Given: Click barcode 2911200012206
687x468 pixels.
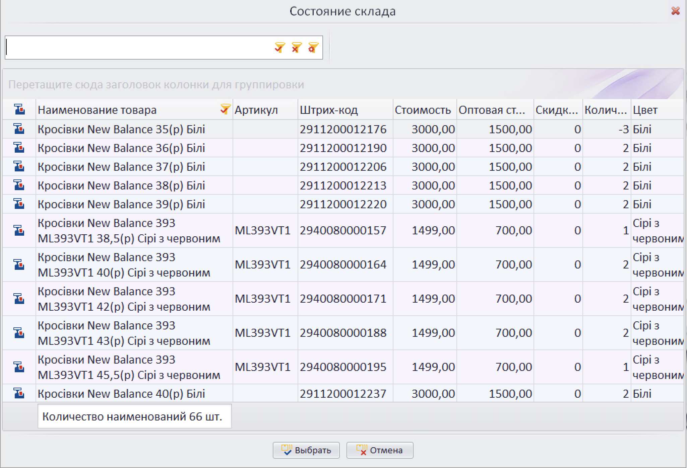Looking at the screenshot, I should (x=343, y=167).
